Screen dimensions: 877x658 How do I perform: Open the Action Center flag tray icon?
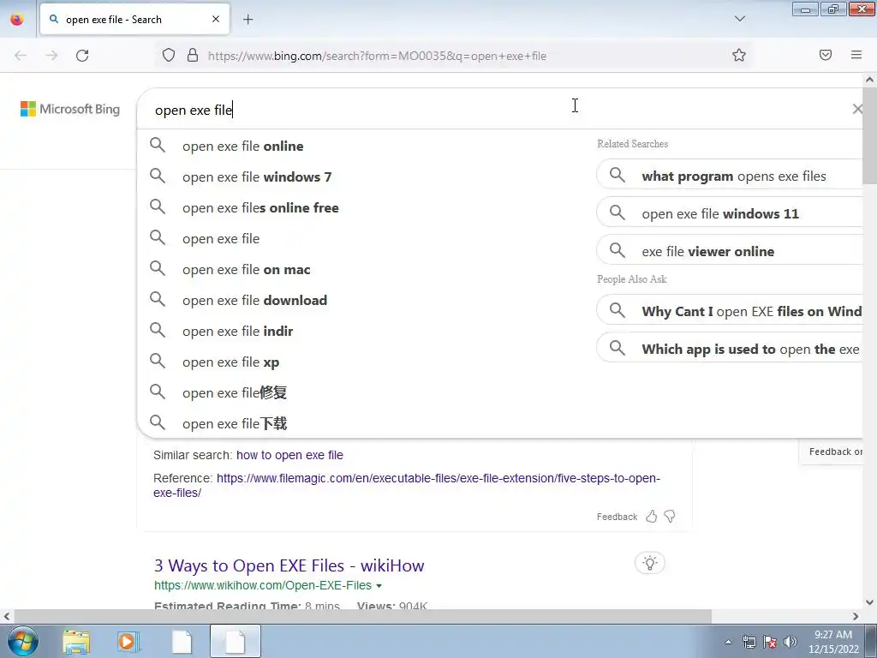pos(770,642)
